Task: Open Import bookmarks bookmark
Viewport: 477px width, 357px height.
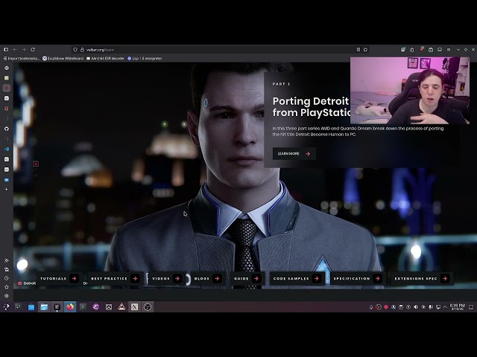Action: (22, 58)
